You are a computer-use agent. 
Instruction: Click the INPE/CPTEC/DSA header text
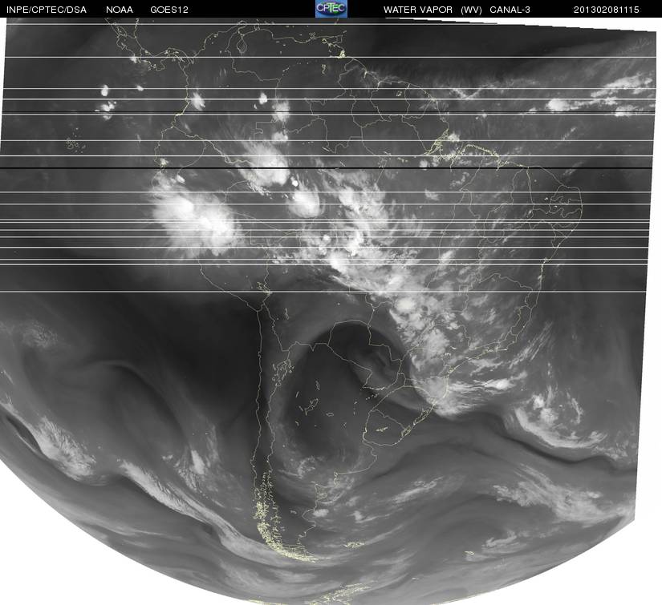tap(47, 10)
